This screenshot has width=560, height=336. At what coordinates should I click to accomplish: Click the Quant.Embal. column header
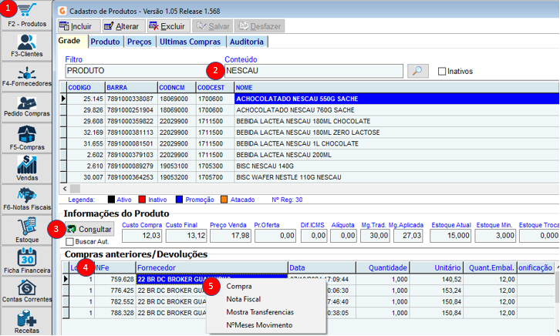coord(491,267)
